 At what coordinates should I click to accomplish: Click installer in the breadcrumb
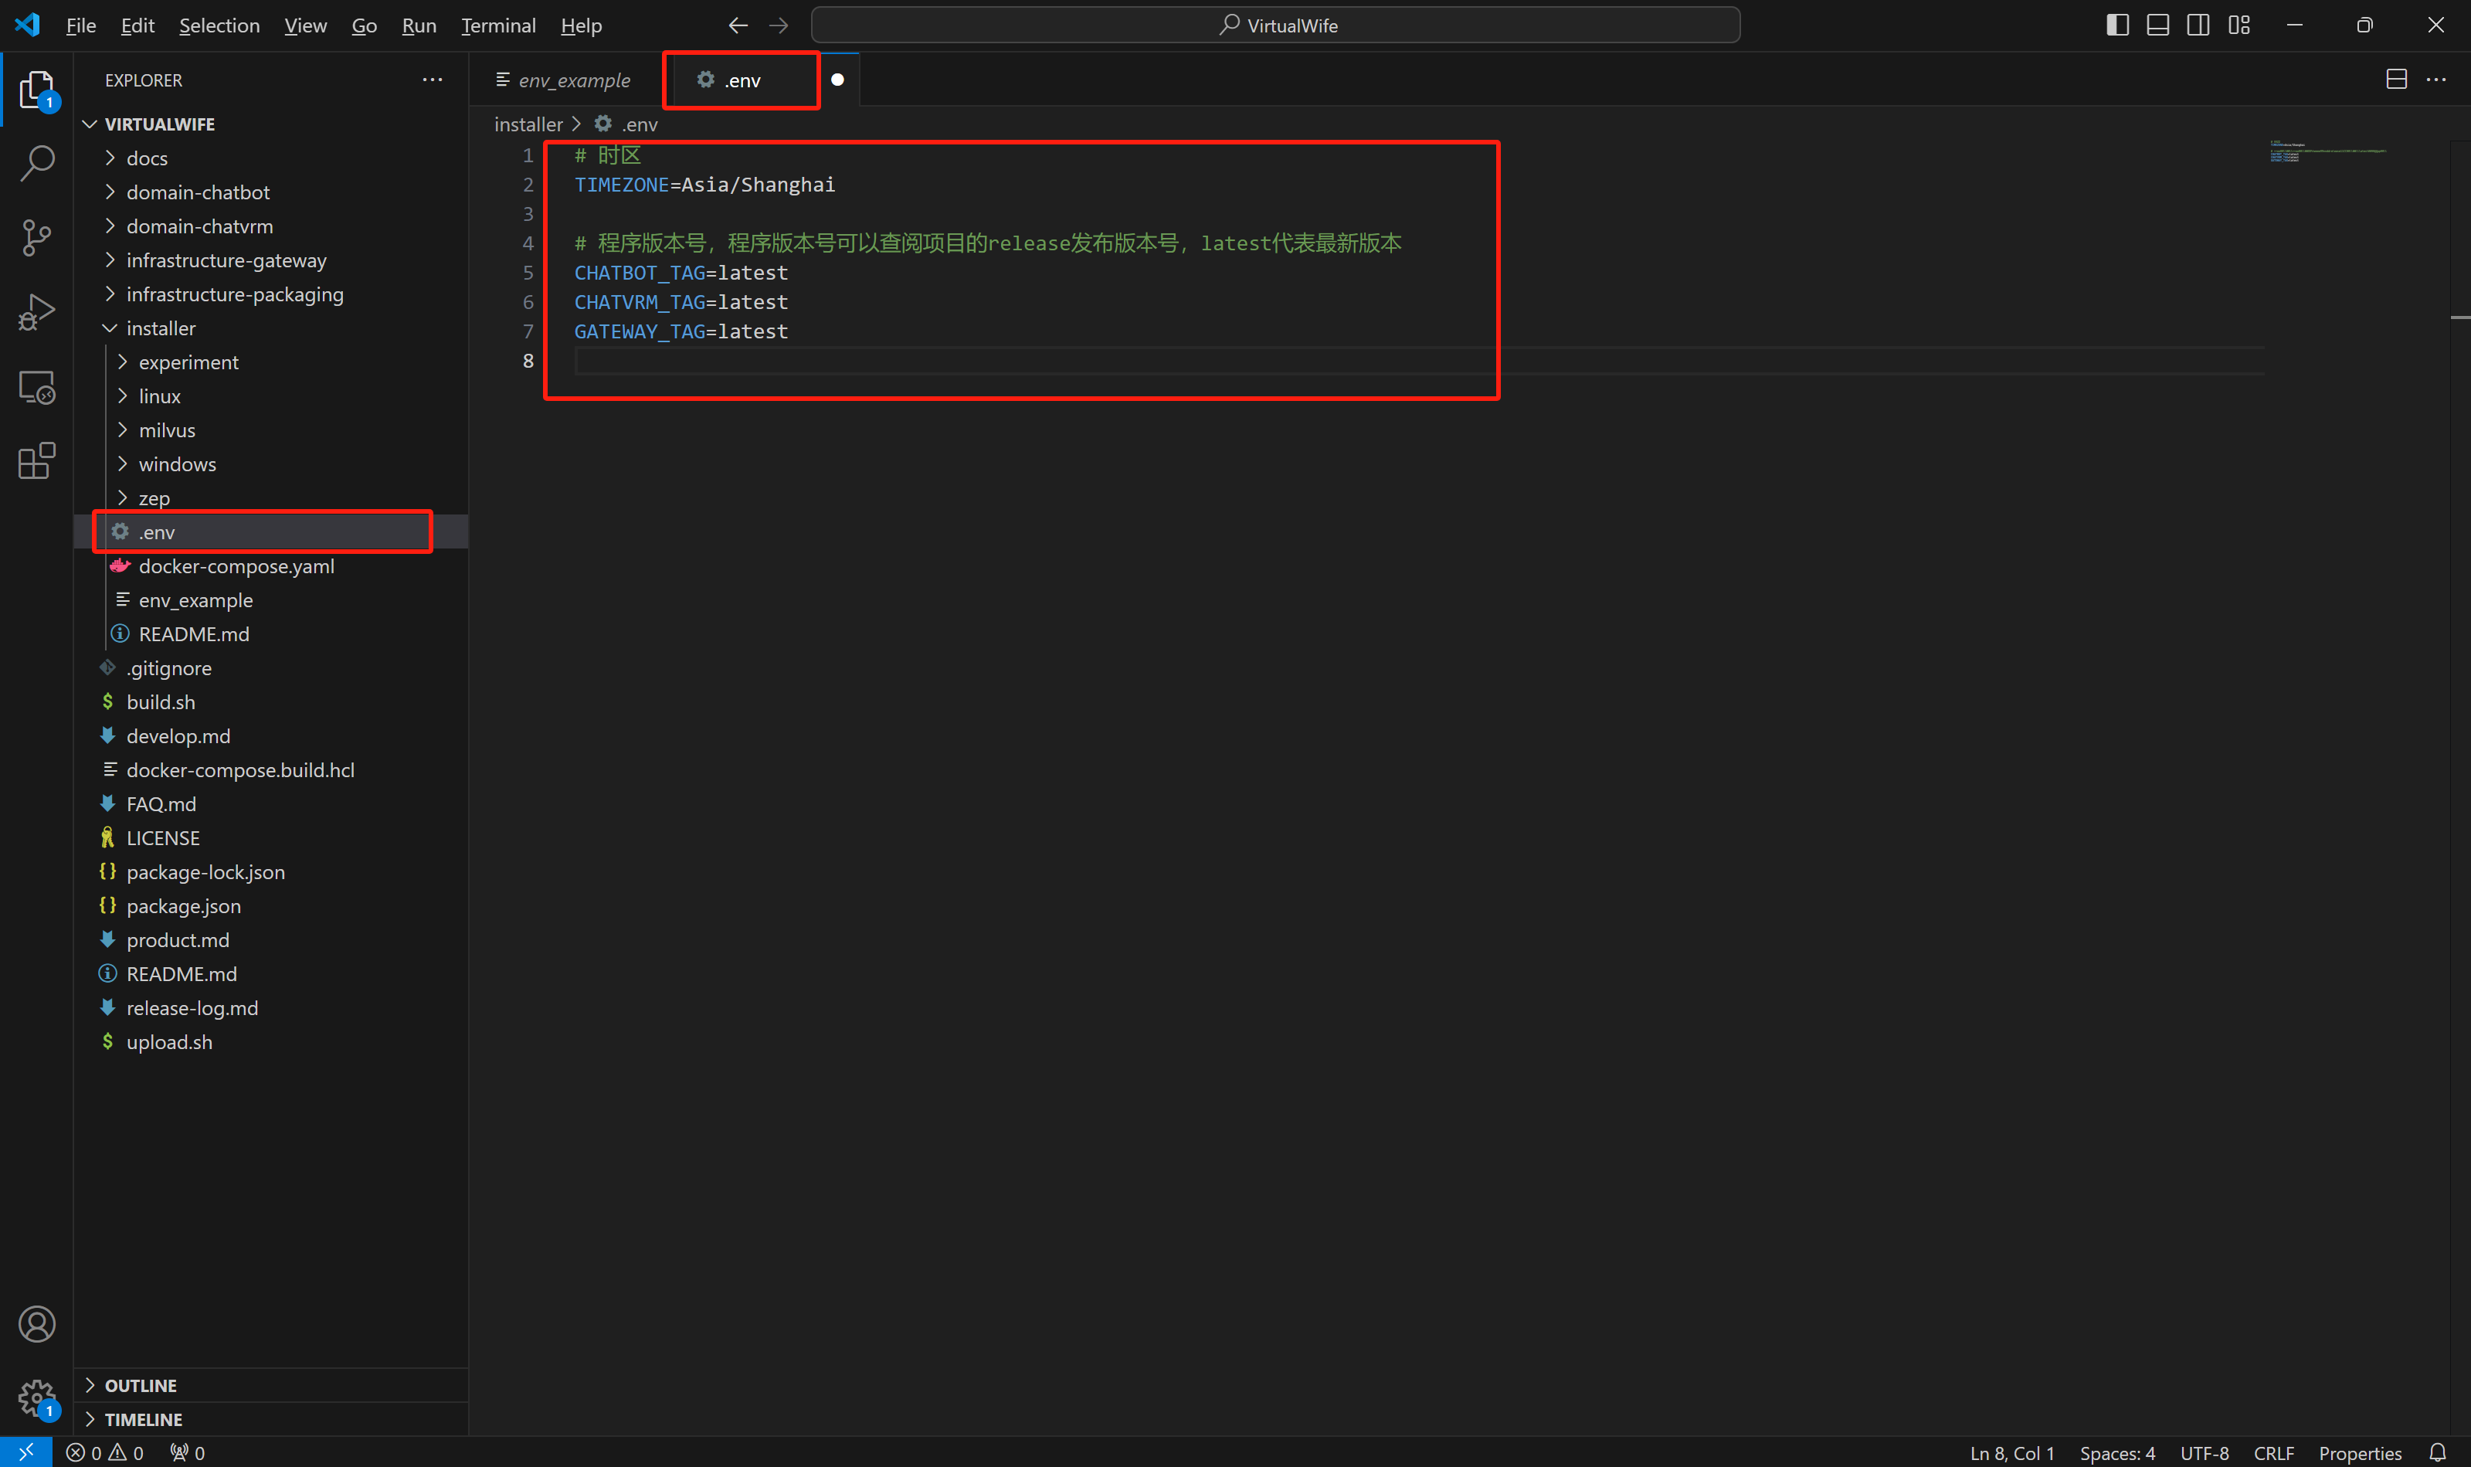(528, 124)
